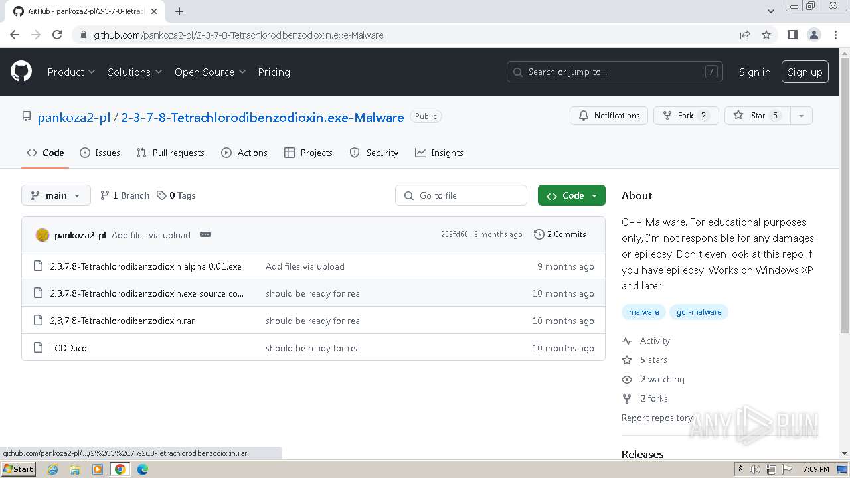
Task: Reload the page with the refresh icon
Action: click(57, 35)
